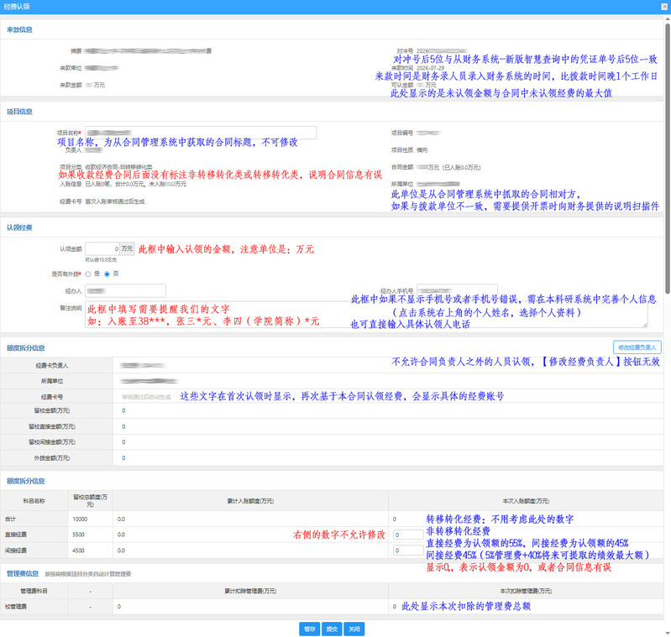Click the 累计入账额度(万元) column header
The width and height of the screenshot is (671, 637).
coord(250,501)
